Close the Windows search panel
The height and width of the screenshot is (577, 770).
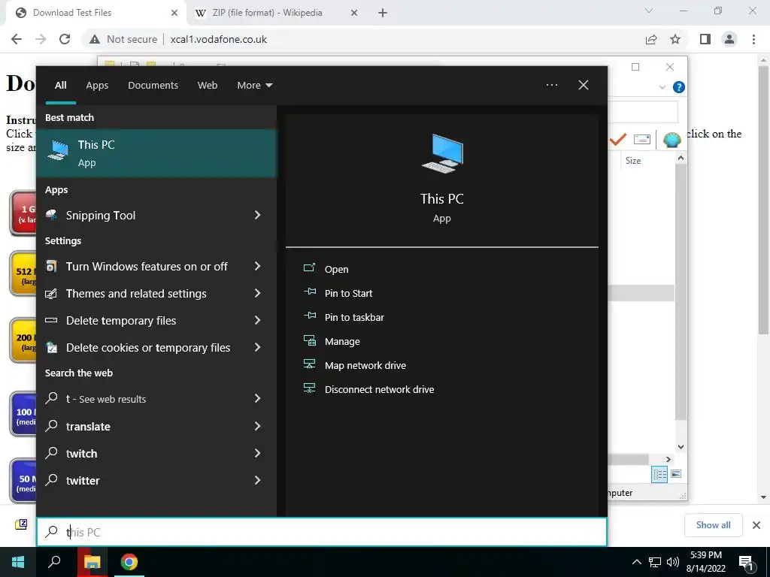tap(584, 85)
